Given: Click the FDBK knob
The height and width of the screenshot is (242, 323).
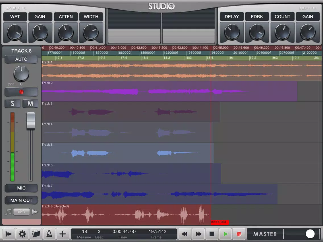Looking at the screenshot, I should [257, 32].
